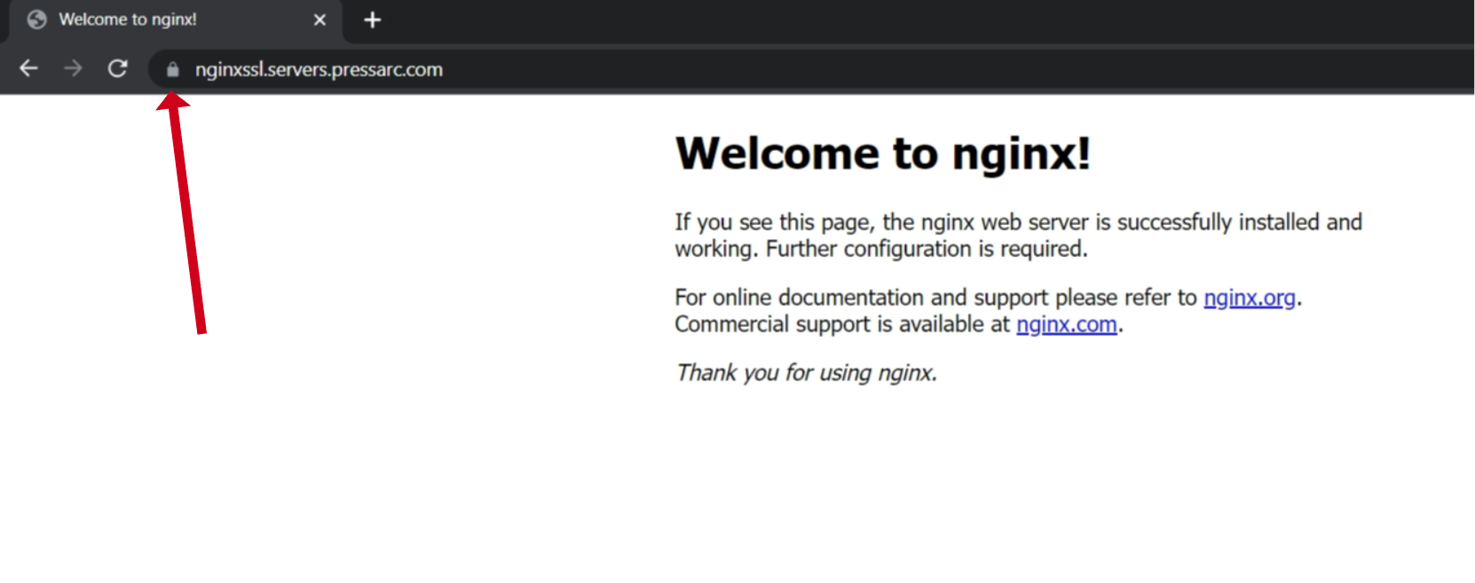Close the "Welcome to nginx!" tab
Screen dimensions: 1475x583
tap(319, 19)
